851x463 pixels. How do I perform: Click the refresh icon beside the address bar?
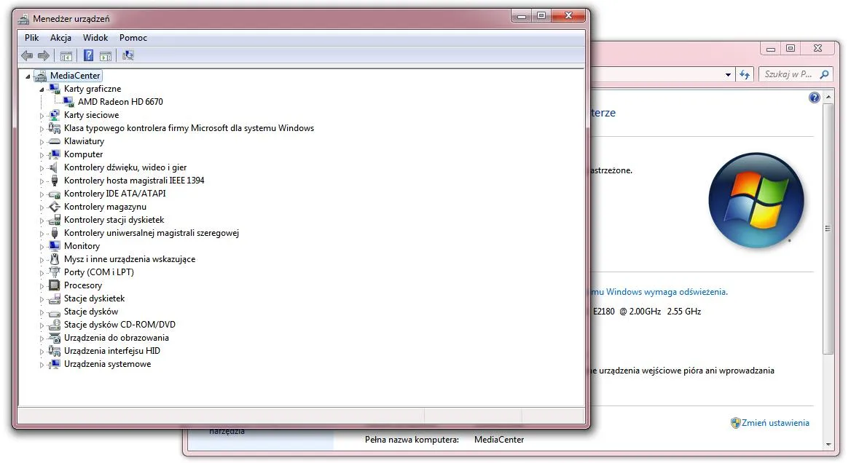click(x=745, y=74)
